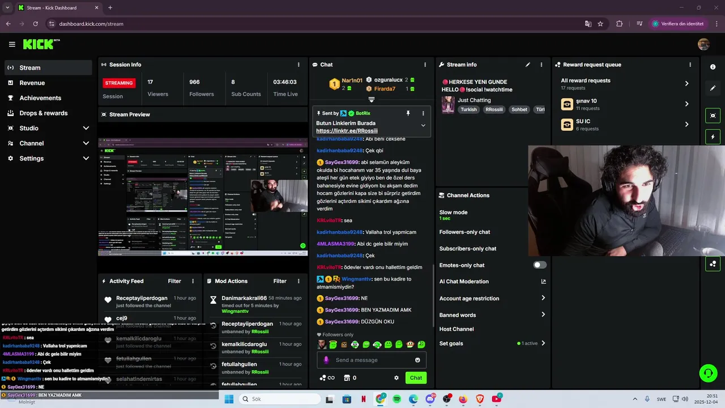Open Stream info panel three-dot menu
This screenshot has width=725, height=408.
pos(541,65)
